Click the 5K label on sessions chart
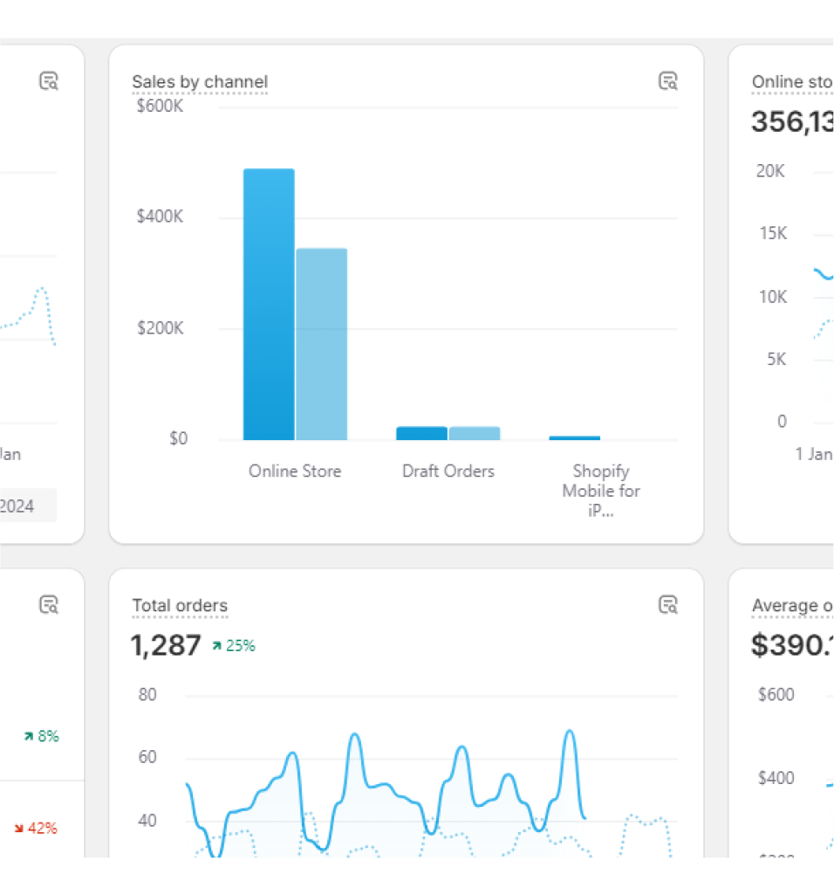The height and width of the screenshot is (874, 834). tap(776, 359)
